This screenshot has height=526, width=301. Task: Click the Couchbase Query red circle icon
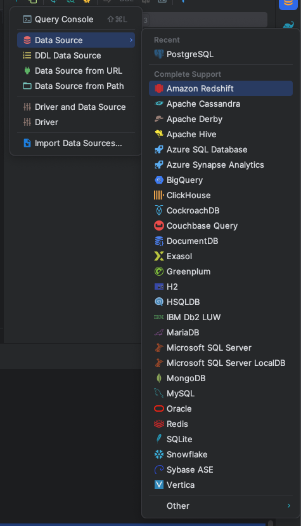click(159, 226)
